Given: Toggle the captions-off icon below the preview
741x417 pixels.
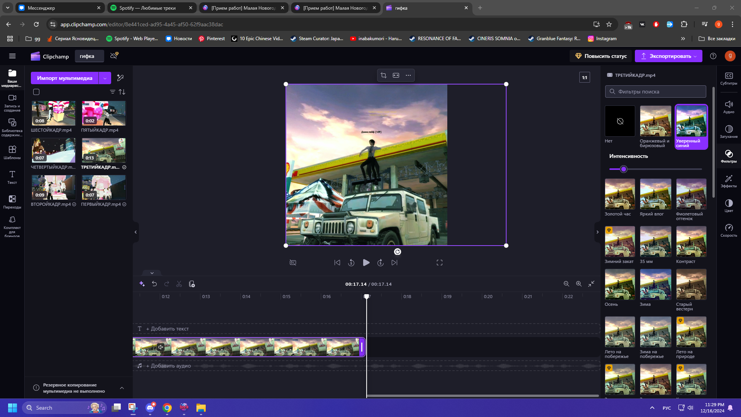Looking at the screenshot, I should click(293, 263).
